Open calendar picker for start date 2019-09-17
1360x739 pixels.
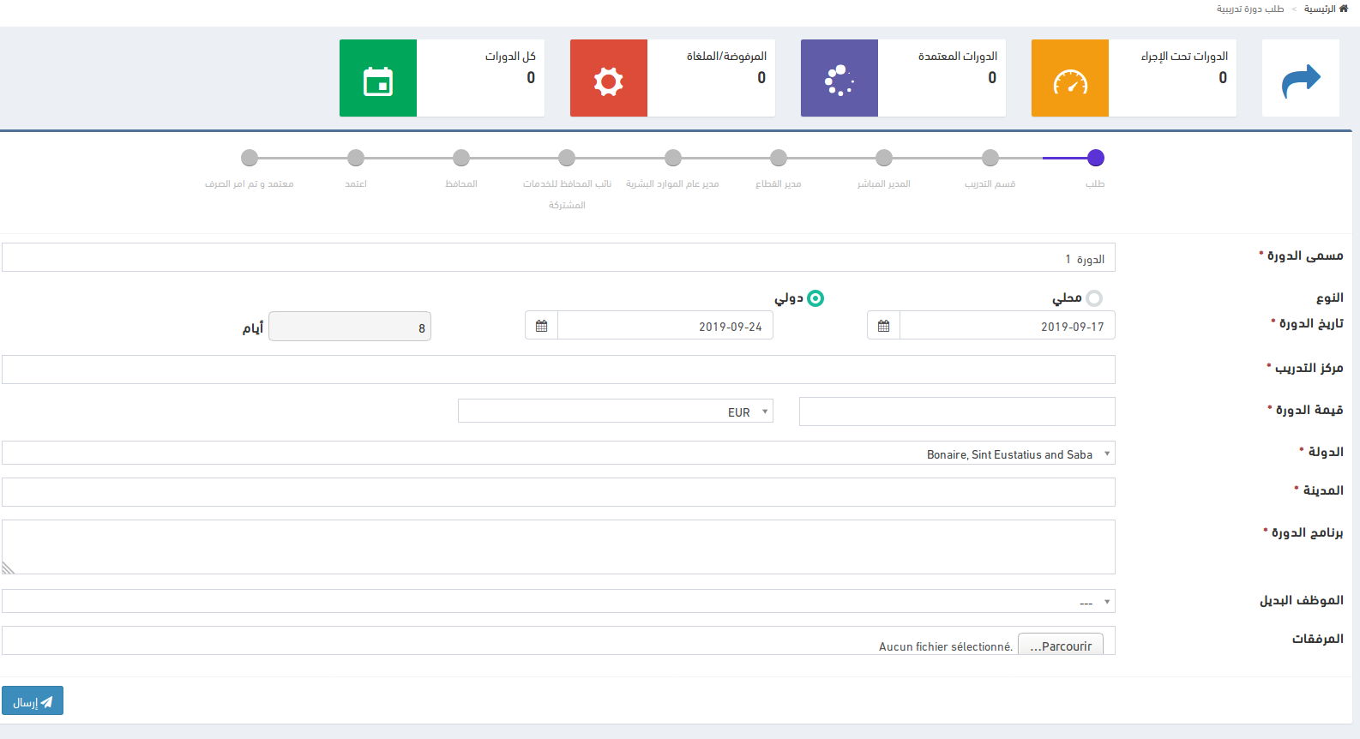pyautogui.click(x=883, y=326)
